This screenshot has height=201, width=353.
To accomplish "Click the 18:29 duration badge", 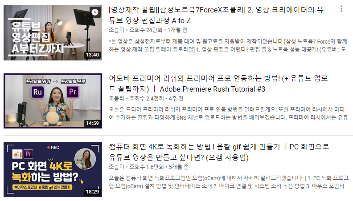I will coord(92,192).
